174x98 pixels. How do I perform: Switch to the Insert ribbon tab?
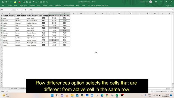[16, 5]
